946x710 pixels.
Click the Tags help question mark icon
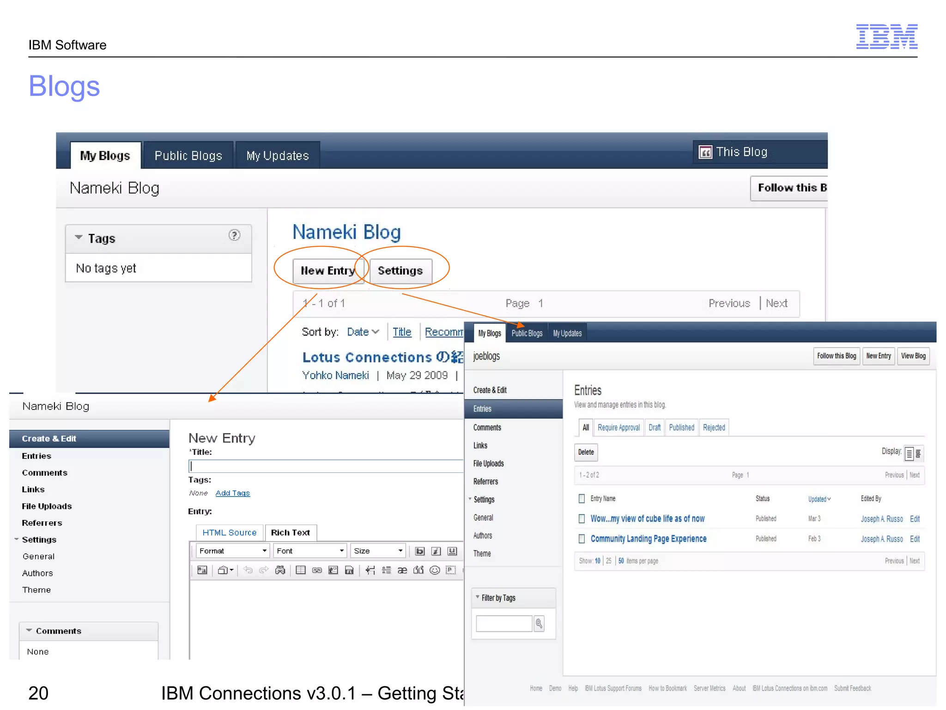pyautogui.click(x=235, y=235)
